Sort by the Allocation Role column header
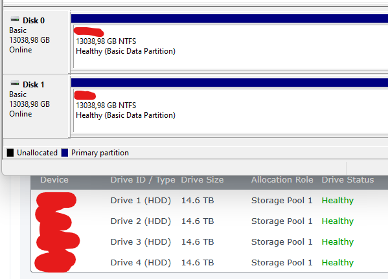 (x=282, y=179)
